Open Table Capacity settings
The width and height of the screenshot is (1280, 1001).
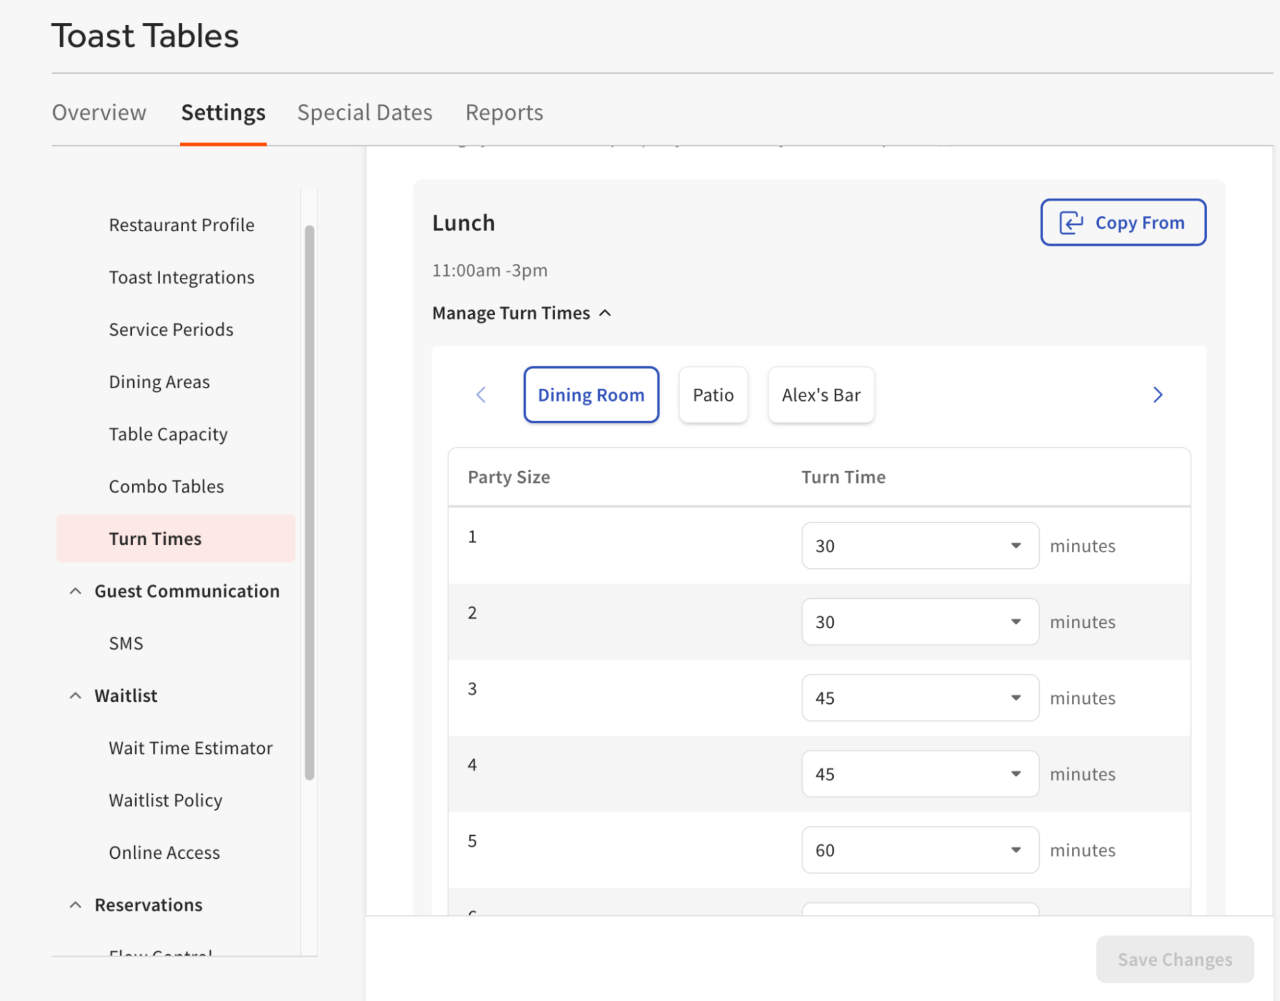[168, 434]
